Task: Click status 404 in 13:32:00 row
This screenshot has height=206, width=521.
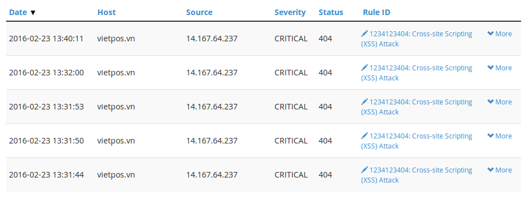Action: tap(325, 73)
